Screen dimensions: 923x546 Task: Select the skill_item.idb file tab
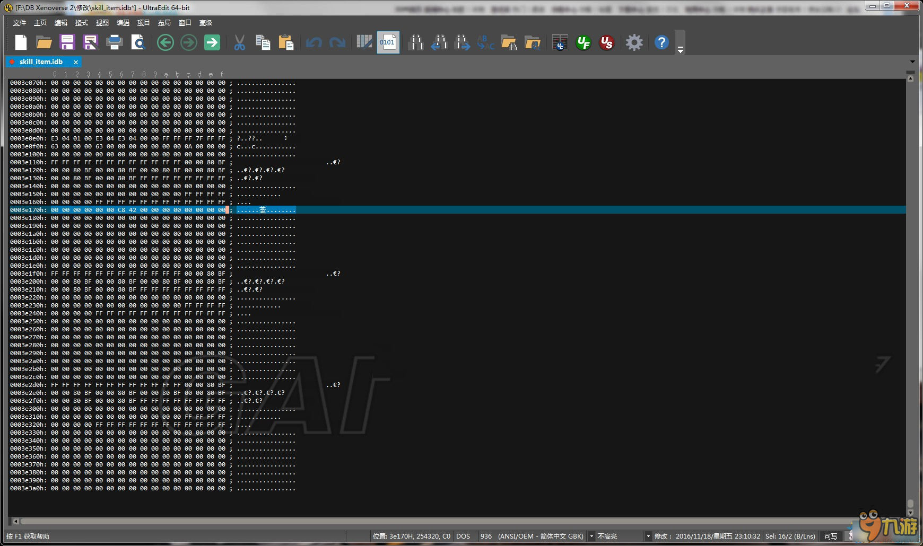point(41,62)
